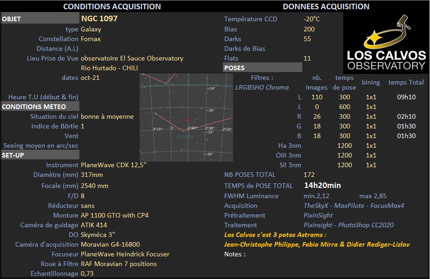Select the type value Galaxy

(91, 29)
